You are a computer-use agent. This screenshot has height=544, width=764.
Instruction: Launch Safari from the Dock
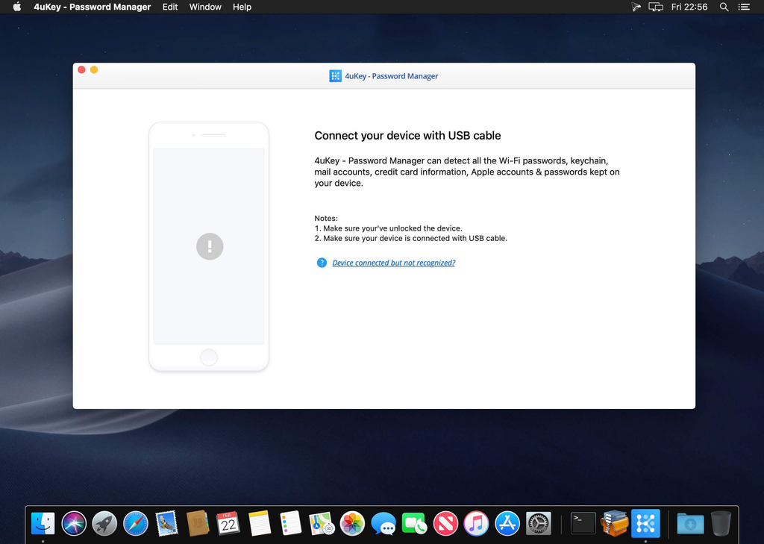(x=135, y=524)
